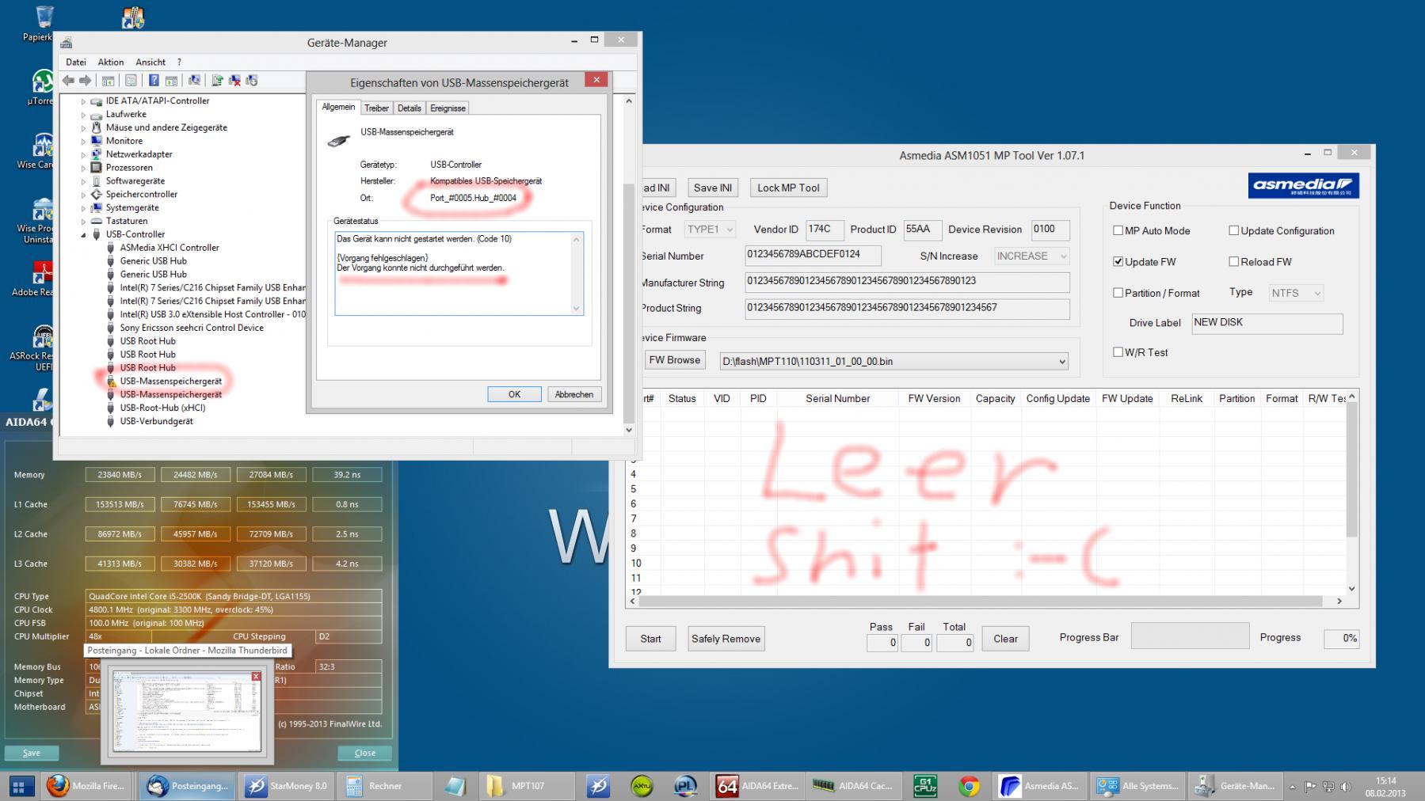The height and width of the screenshot is (801, 1425).
Task: Click the Geräte-Manager tree vertical scrollbar
Action: coord(629,265)
